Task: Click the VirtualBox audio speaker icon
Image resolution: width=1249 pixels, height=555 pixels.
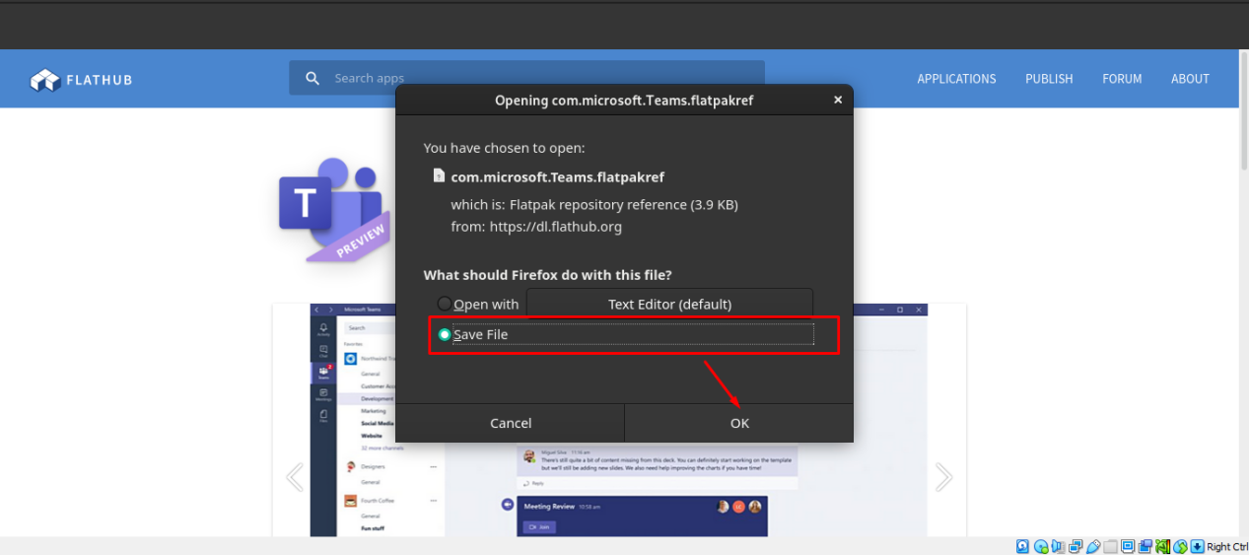Action: pyautogui.click(x=1058, y=546)
